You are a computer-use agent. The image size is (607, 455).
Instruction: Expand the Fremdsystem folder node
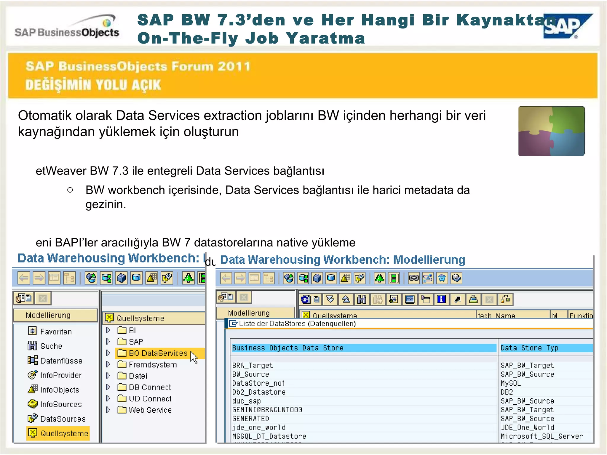(x=108, y=364)
